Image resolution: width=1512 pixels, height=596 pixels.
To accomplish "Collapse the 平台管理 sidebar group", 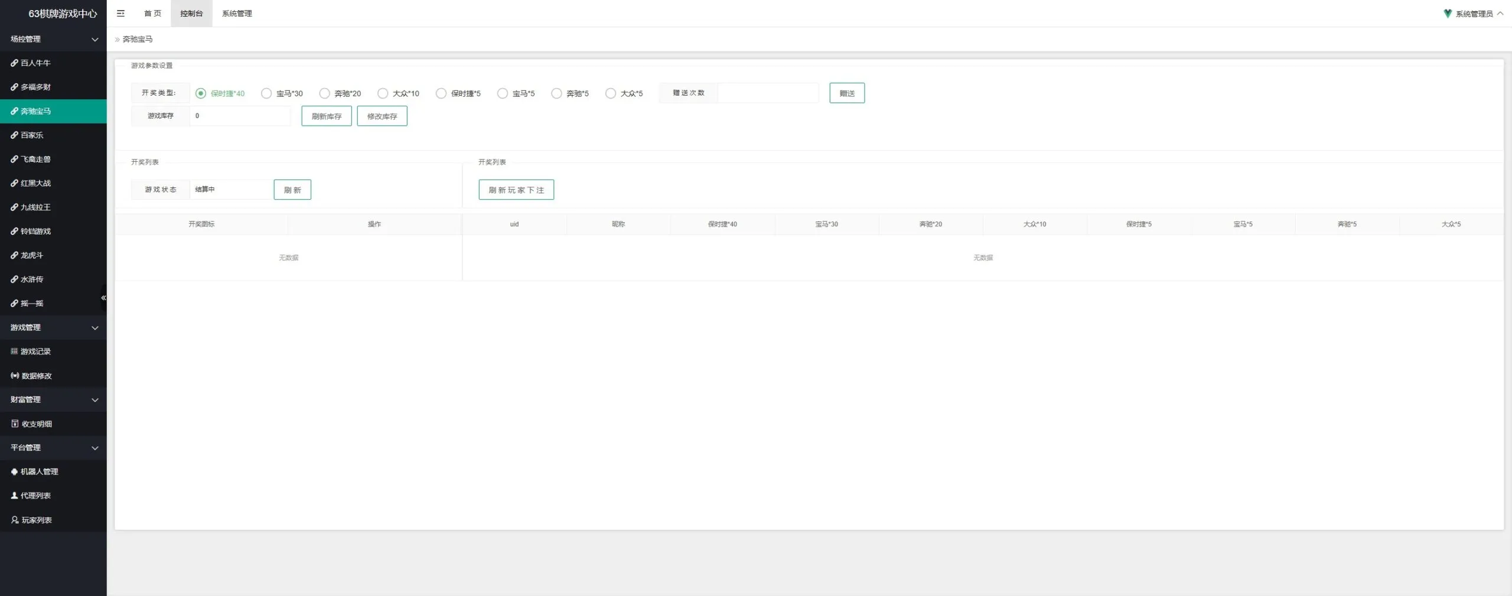I will (x=53, y=448).
